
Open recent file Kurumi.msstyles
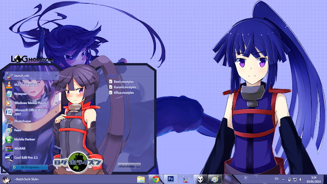(123, 87)
